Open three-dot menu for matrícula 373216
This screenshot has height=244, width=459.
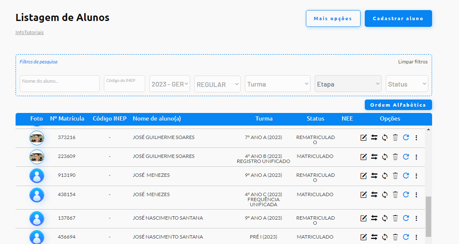click(416, 138)
